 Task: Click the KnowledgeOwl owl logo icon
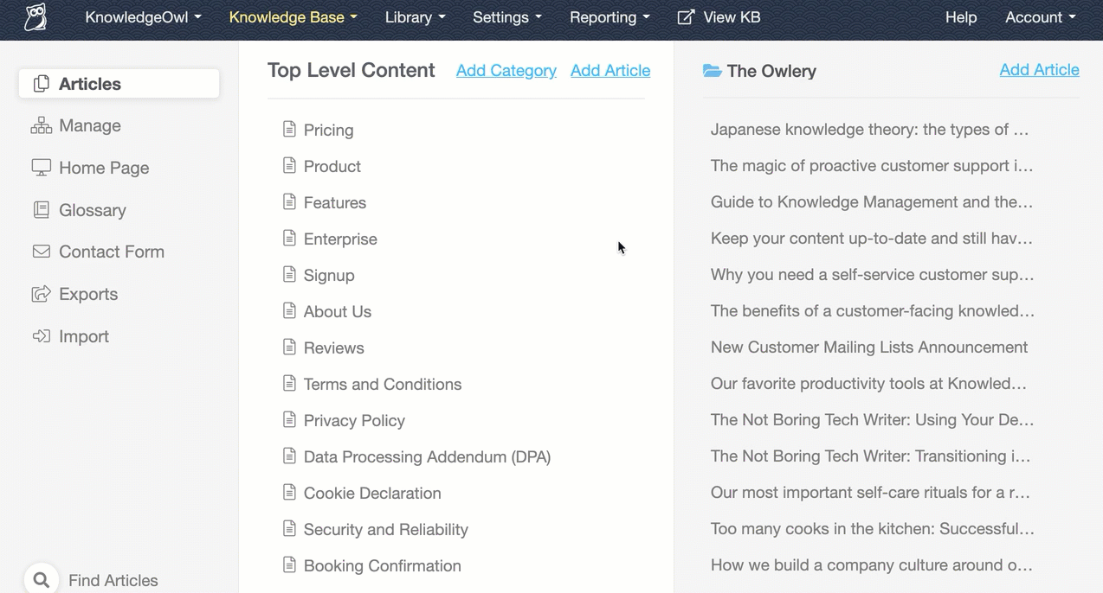coord(35,17)
